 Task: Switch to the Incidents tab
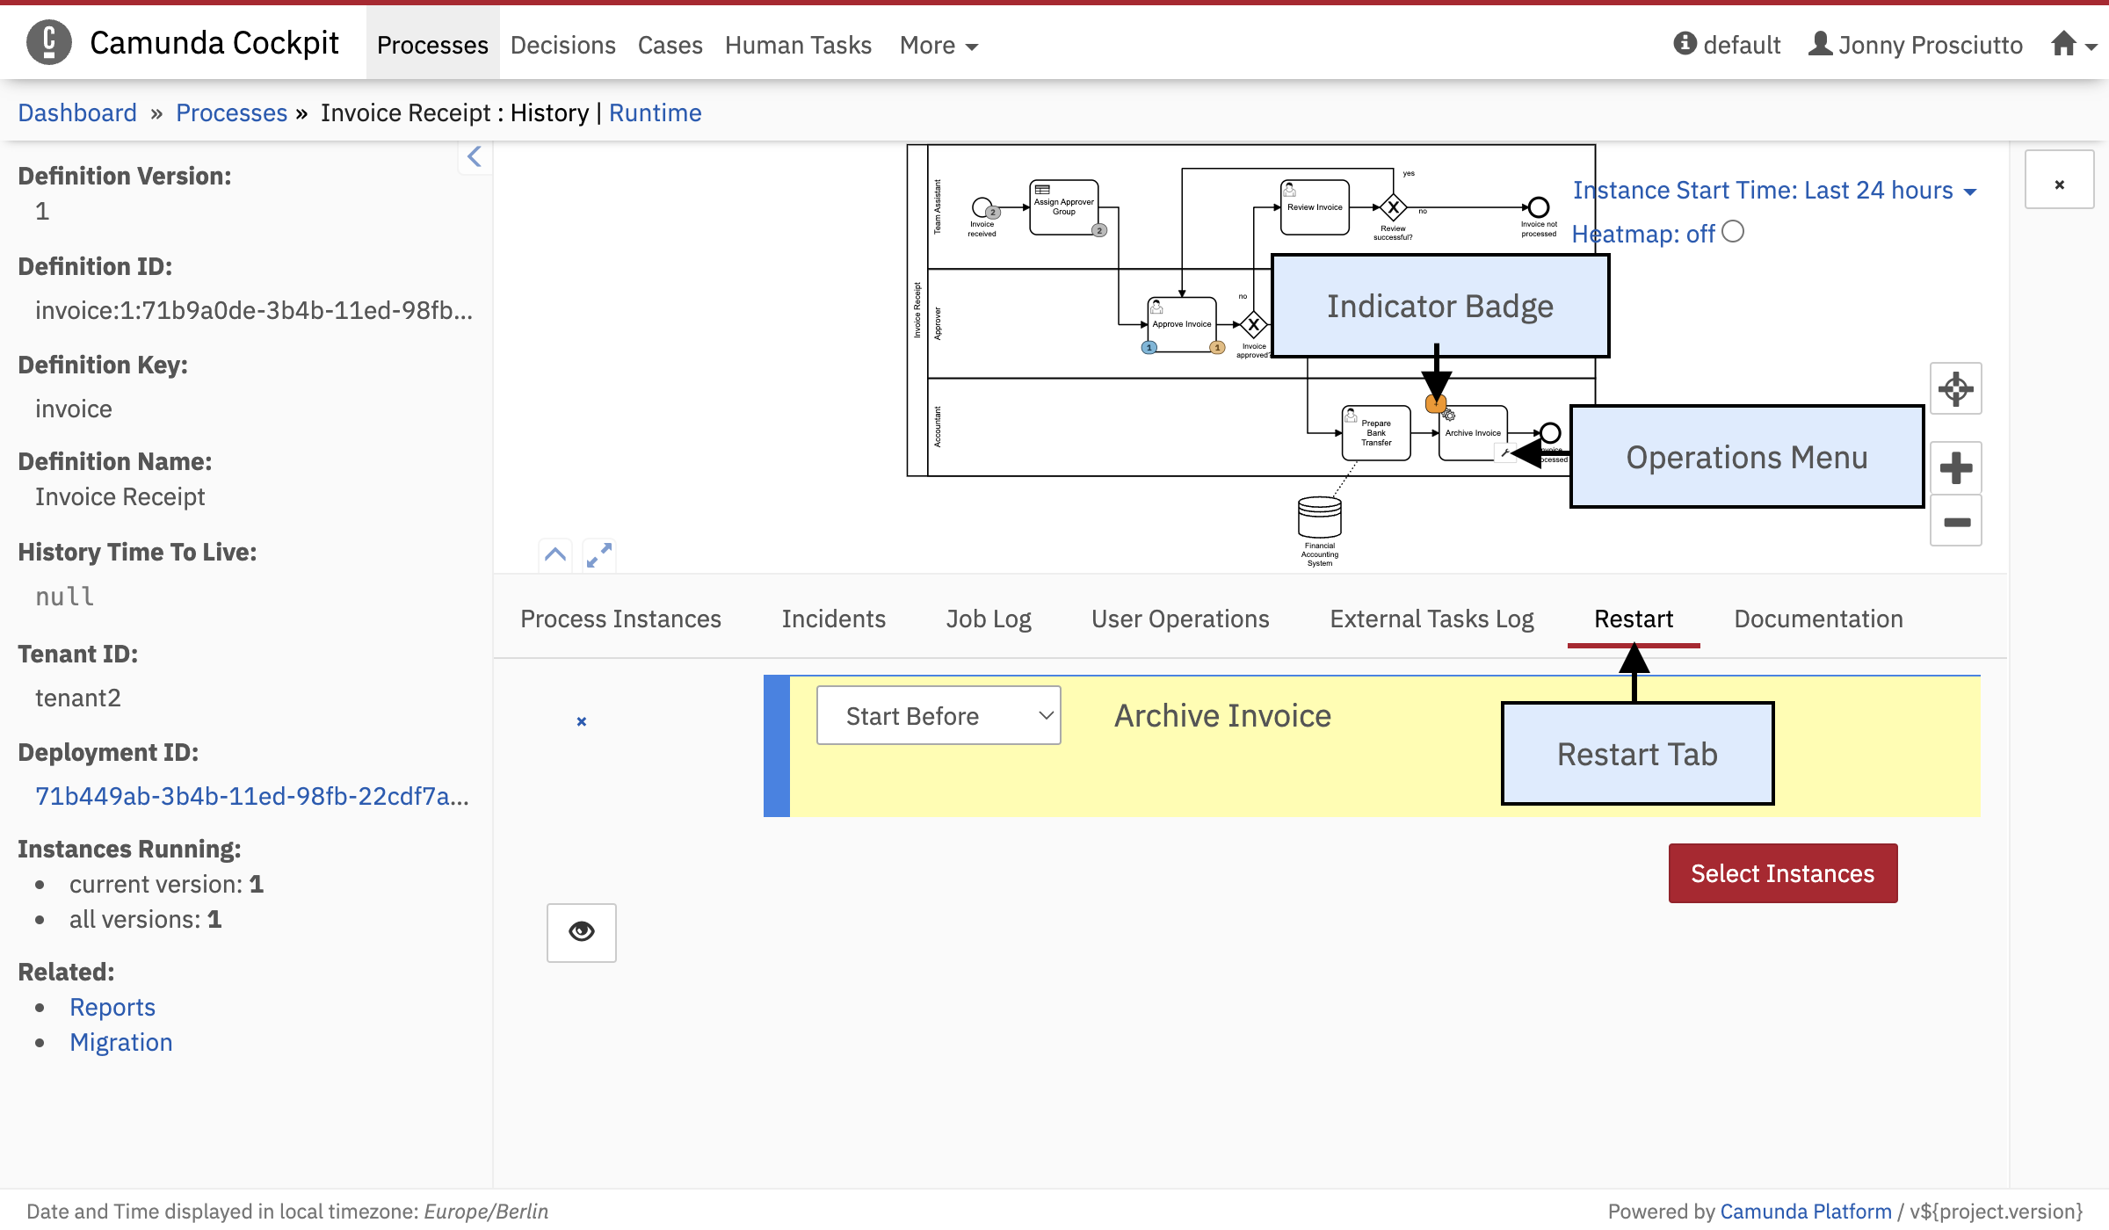(x=834, y=619)
